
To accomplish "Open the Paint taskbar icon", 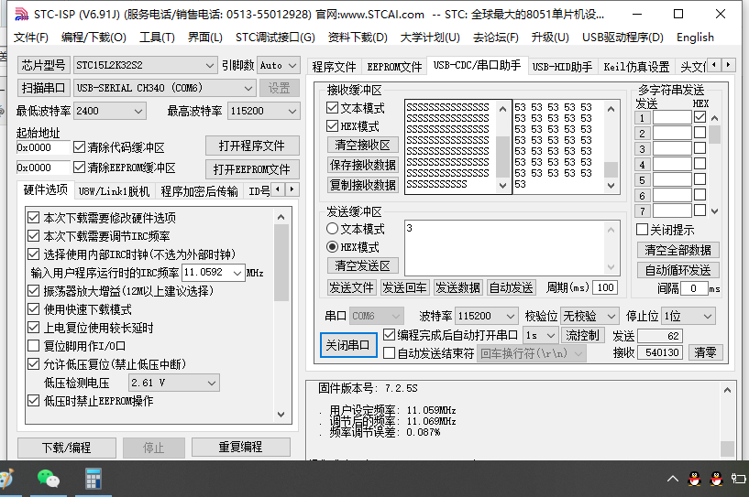I will pyautogui.click(x=6, y=479).
